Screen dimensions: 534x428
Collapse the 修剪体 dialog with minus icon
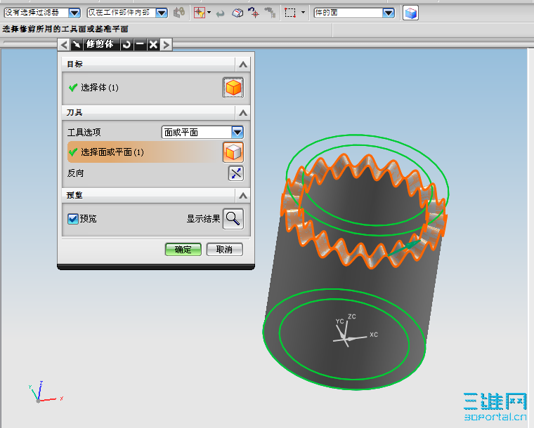140,44
